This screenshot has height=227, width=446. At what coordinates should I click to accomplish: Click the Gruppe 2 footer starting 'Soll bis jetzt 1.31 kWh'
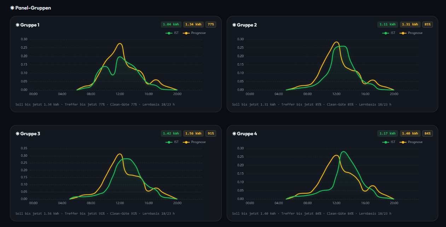312,104
